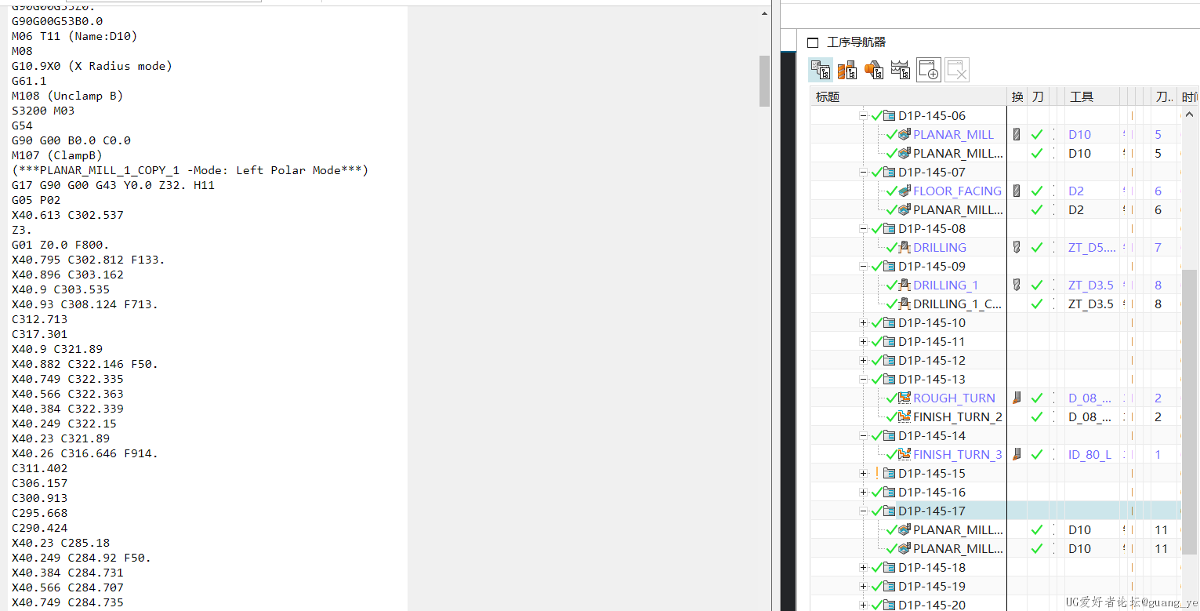Click FINISH_TURN_3 operation icon
1200x611 pixels.
coord(905,454)
